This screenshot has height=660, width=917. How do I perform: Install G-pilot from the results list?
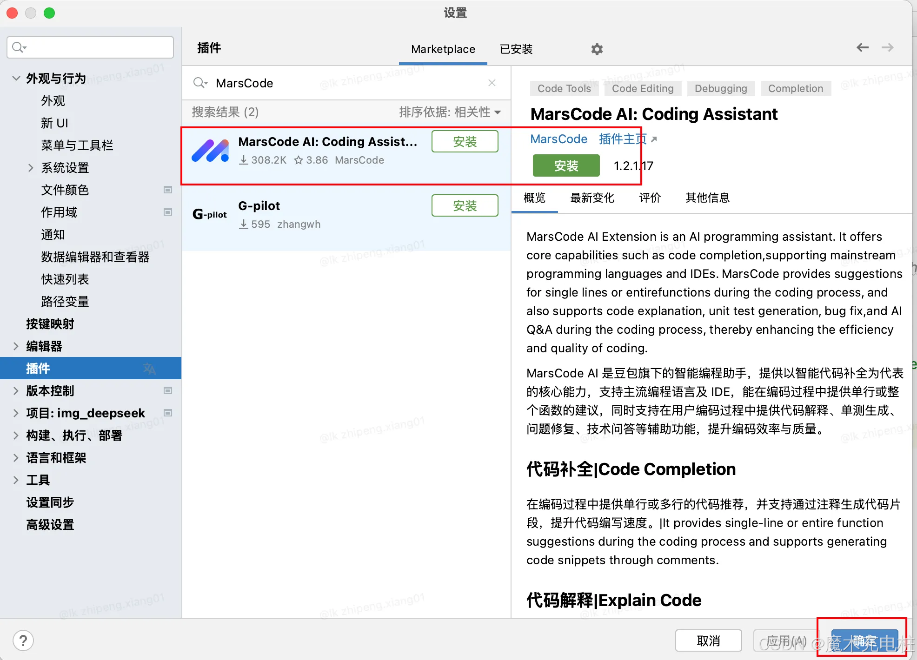click(x=465, y=205)
